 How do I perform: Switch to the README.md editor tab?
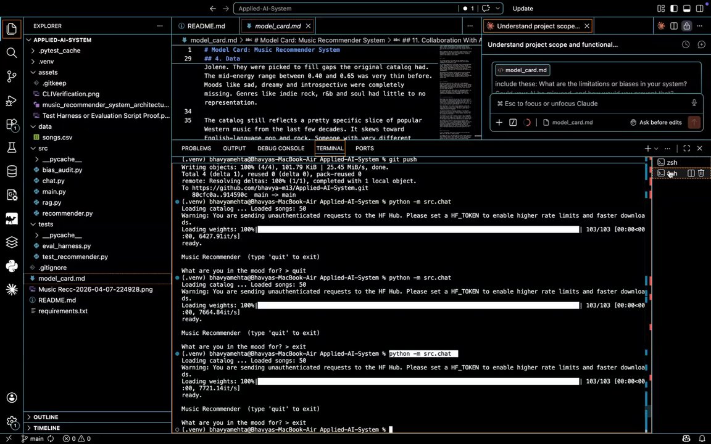[x=202, y=27]
